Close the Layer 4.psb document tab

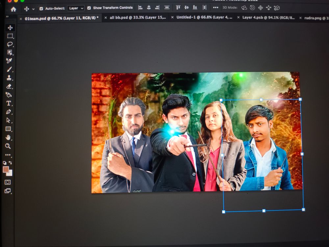click(x=238, y=18)
